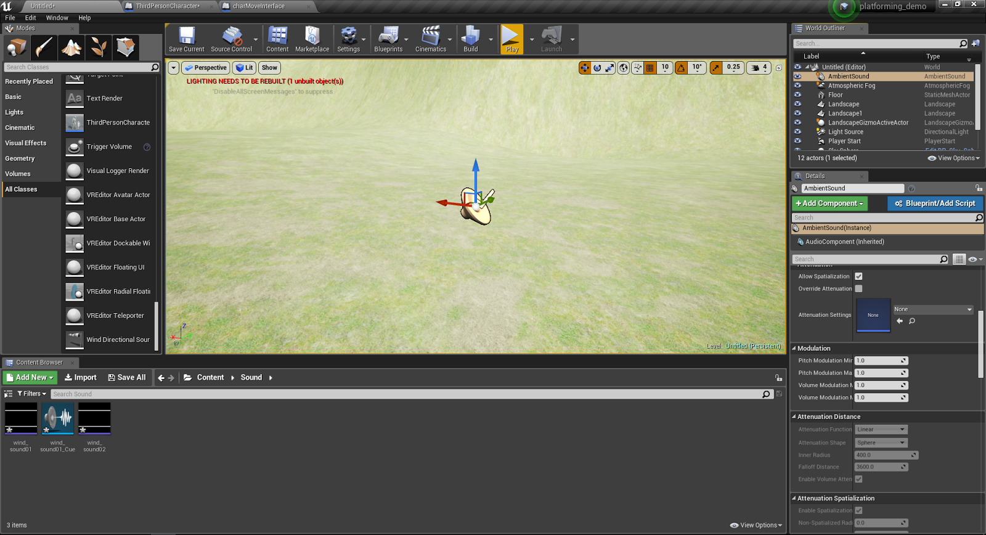The width and height of the screenshot is (986, 535).
Task: Open the Edit menu
Action: pyautogui.click(x=31, y=18)
